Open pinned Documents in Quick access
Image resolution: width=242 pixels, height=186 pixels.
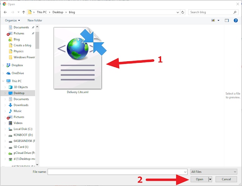21,27
